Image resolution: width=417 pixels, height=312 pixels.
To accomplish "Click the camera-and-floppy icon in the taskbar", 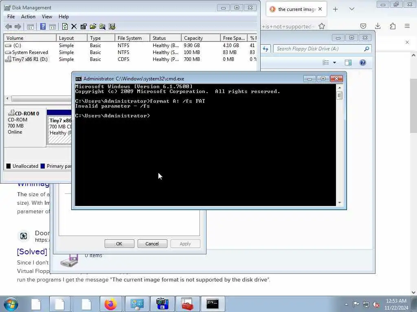I will tap(162, 304).
